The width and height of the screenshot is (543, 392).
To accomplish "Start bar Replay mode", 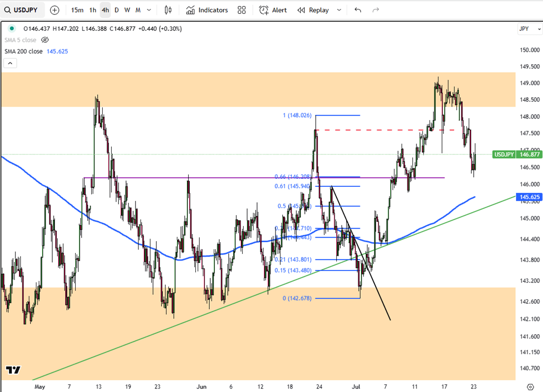I will [313, 10].
